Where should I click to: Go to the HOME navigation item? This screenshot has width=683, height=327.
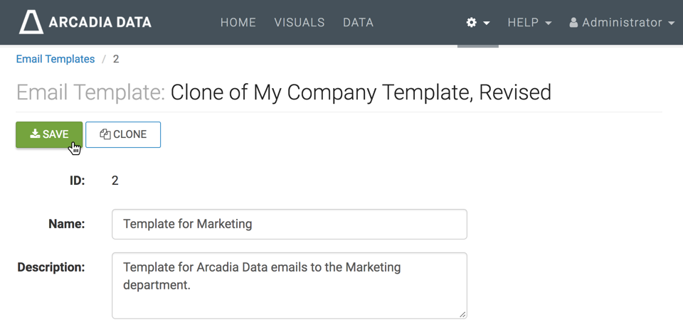238,23
